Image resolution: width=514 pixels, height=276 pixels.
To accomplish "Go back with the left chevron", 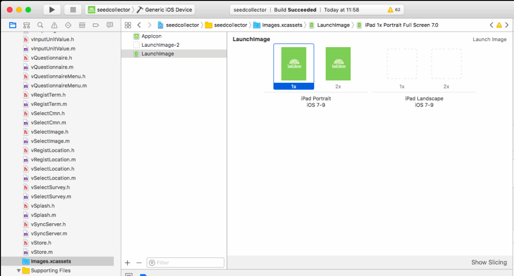I will (x=139, y=25).
